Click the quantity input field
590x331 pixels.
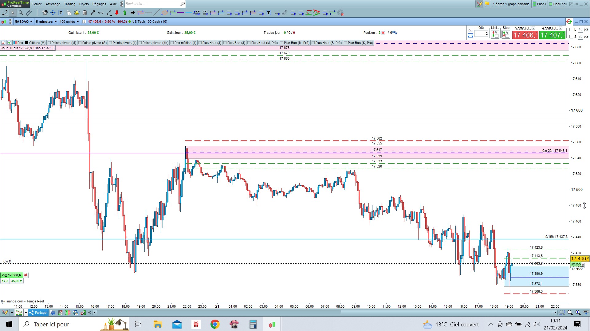481,33
